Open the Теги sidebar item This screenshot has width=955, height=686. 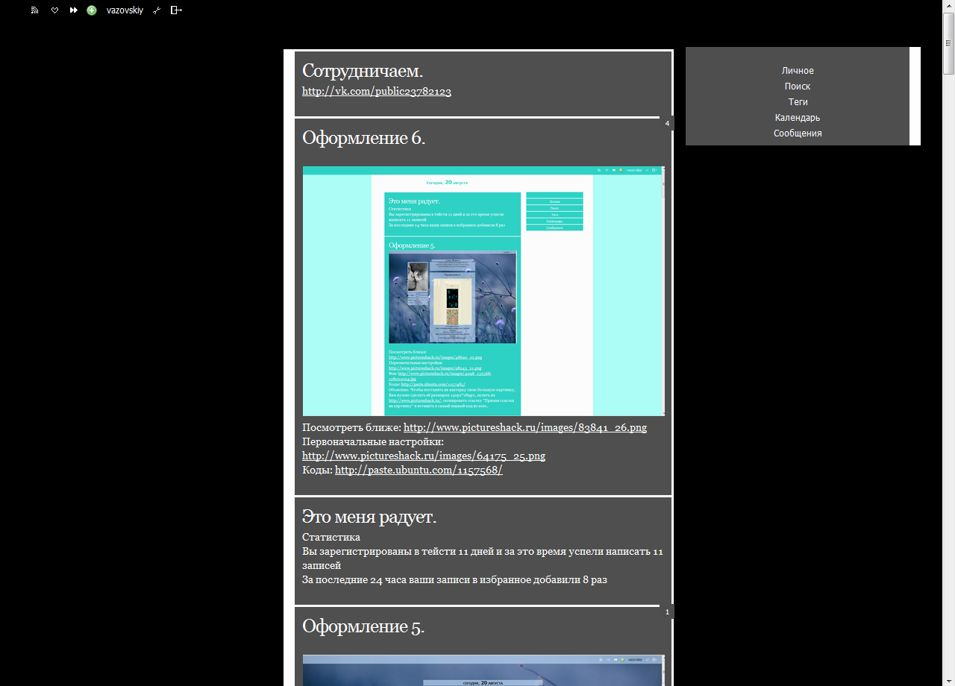click(x=798, y=102)
